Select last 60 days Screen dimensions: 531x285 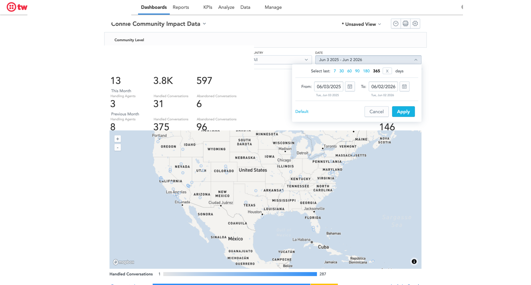[x=349, y=71]
